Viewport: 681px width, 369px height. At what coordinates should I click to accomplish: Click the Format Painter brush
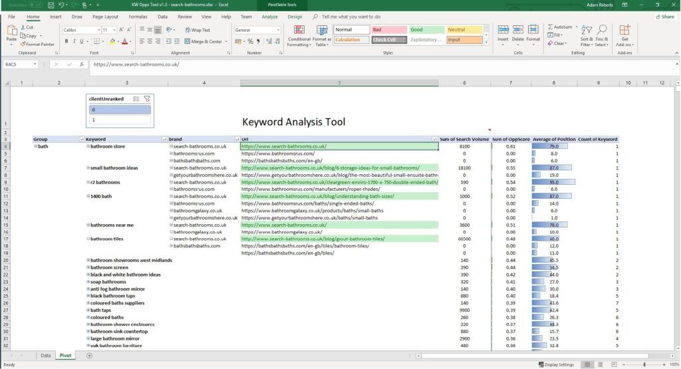pos(23,44)
